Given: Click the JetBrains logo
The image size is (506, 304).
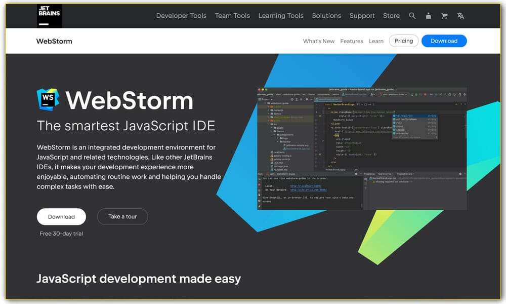Looking at the screenshot, I should point(49,16).
